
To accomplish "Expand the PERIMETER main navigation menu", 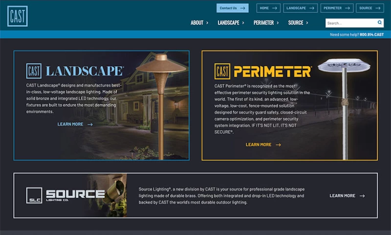I will (266, 23).
